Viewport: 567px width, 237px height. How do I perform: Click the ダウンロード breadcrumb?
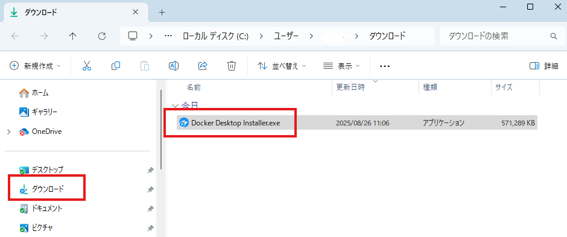coord(387,36)
